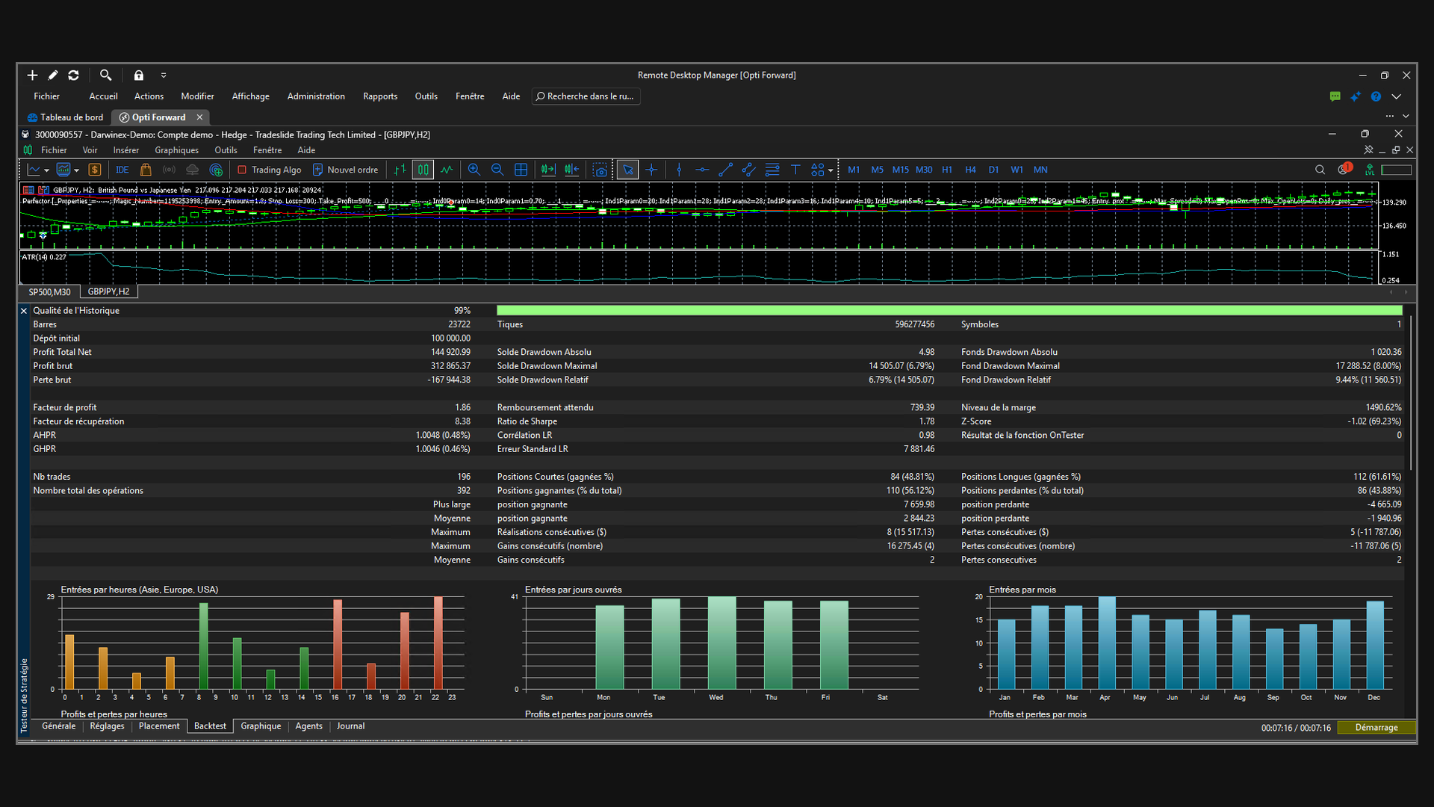
Task: Select the crosshair cursor tool
Action: tap(651, 170)
